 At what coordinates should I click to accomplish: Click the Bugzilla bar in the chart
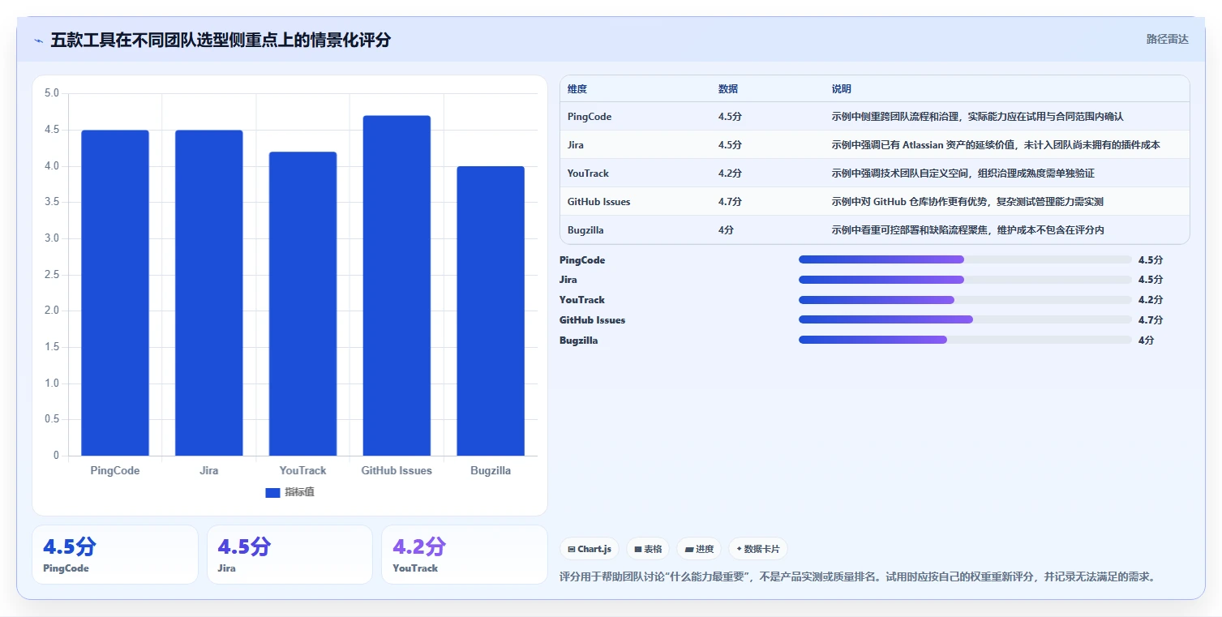[491, 311]
